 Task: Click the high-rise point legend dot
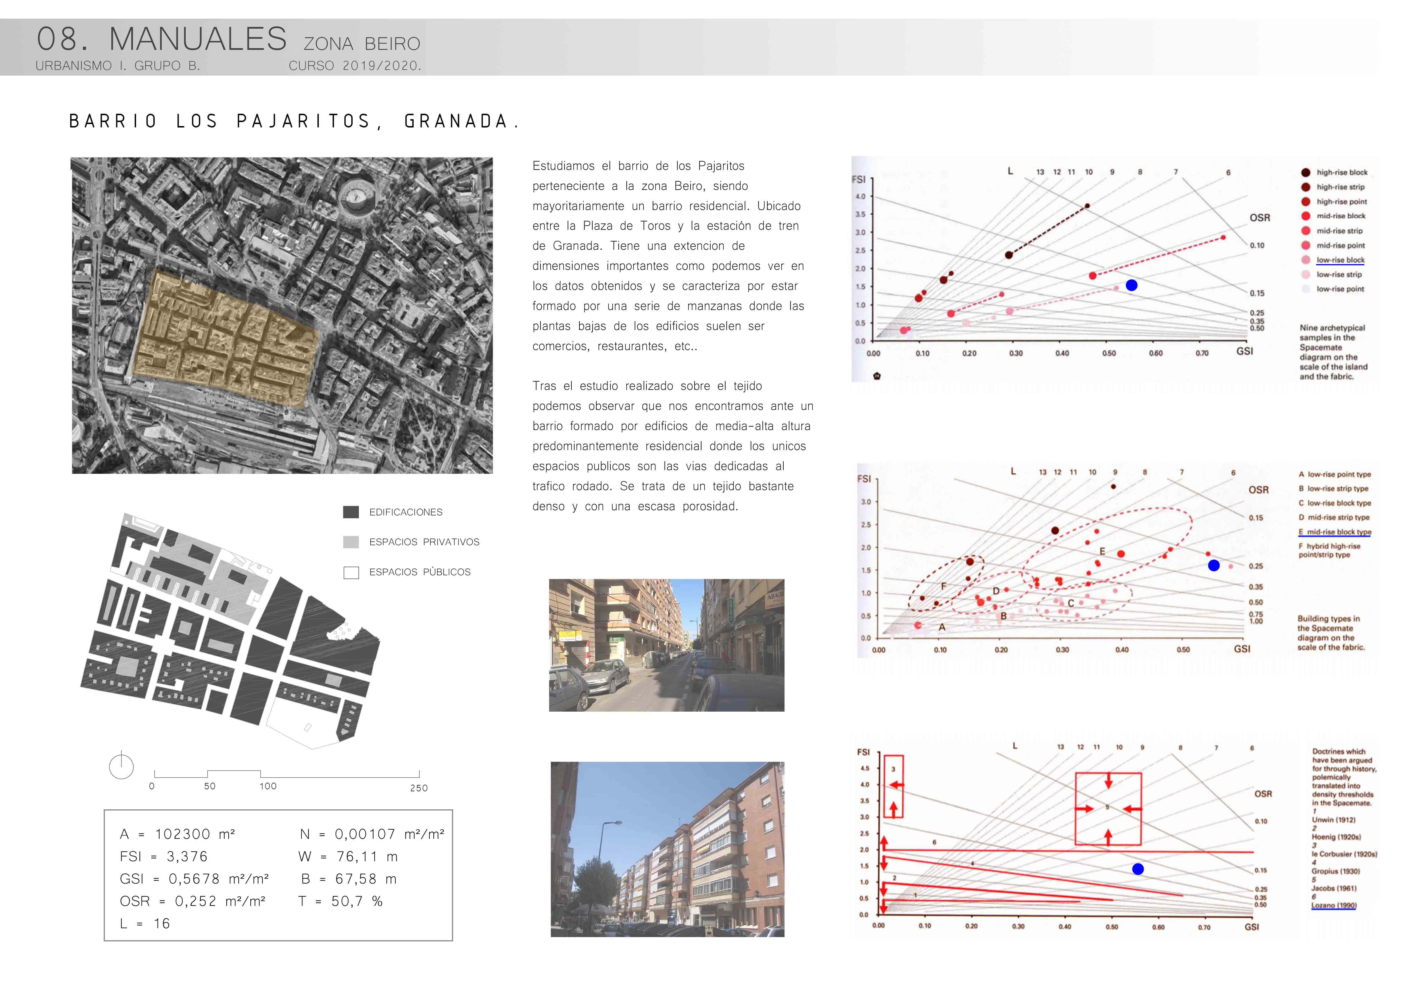point(1305,202)
